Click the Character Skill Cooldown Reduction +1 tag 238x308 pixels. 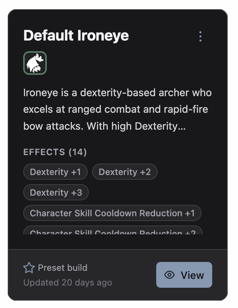coord(112,213)
